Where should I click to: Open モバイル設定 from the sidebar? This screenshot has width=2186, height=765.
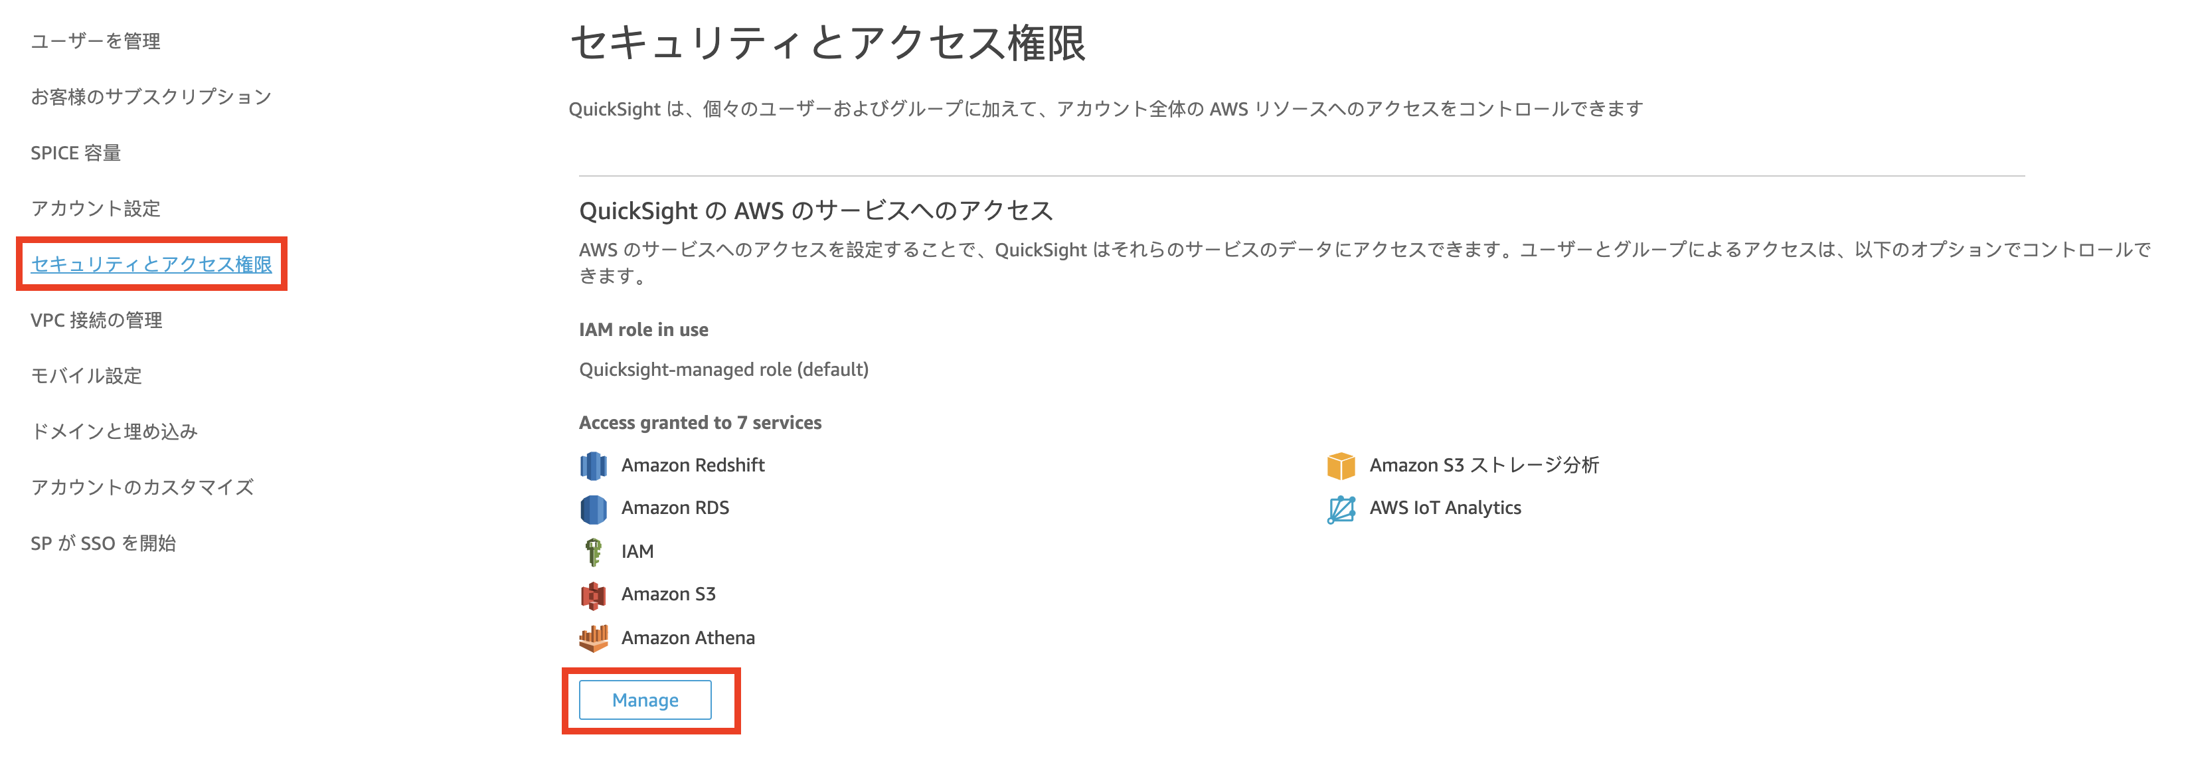86,376
